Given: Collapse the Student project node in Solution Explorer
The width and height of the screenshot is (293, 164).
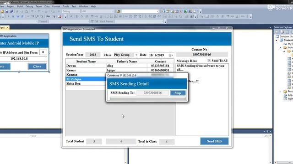Looking at the screenshot, I should [x=277, y=40].
